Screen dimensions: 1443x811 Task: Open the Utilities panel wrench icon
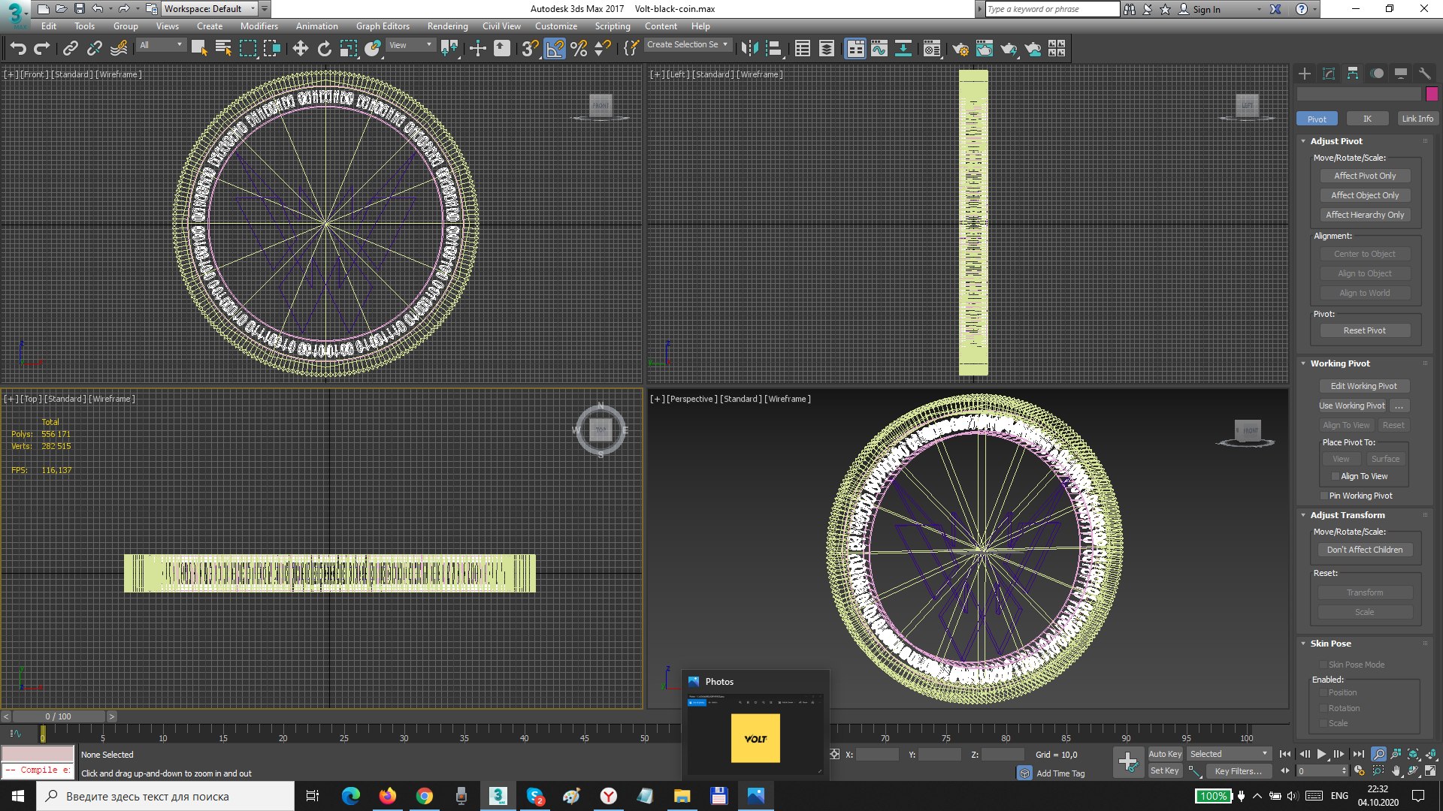pyautogui.click(x=1424, y=73)
